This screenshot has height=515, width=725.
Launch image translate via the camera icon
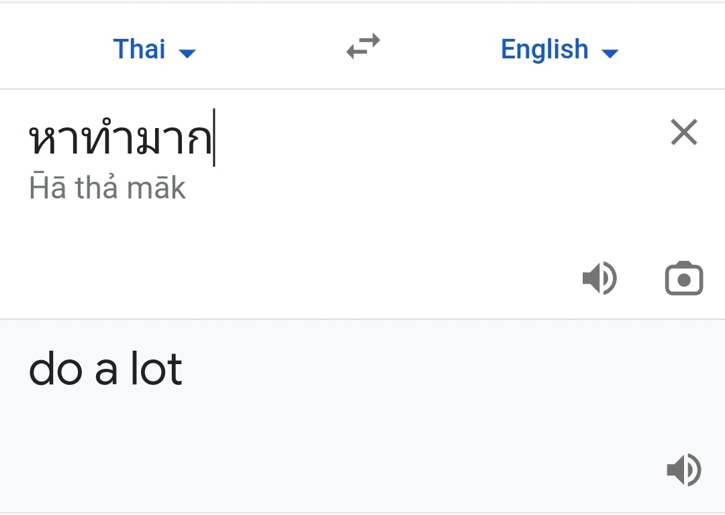tap(684, 278)
